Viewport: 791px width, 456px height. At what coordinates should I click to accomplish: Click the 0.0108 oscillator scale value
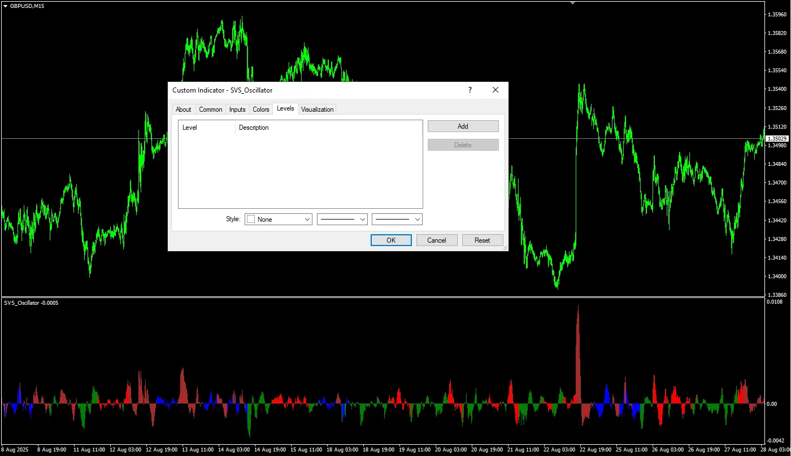point(775,302)
